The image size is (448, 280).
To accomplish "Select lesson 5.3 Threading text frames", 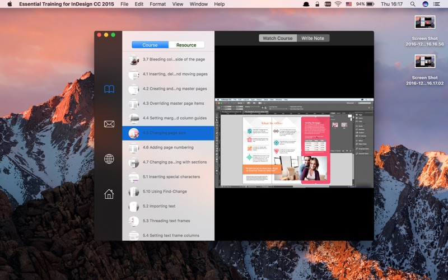I will (169, 221).
